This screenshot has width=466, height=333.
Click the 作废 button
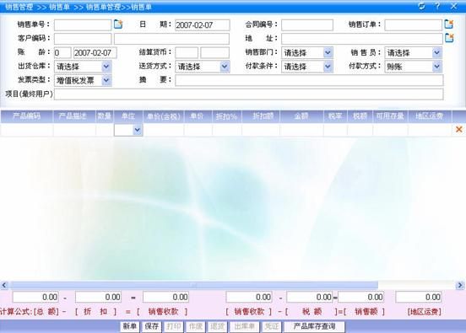tap(196, 326)
